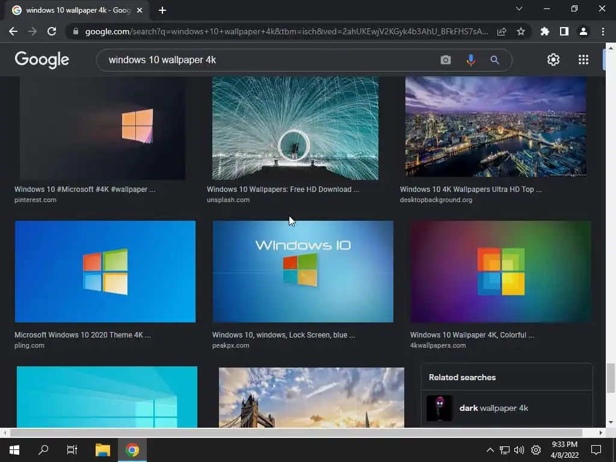
Task: Click 'Windows 10 4K Wallpapers Ultra HD Top' title
Action: pyautogui.click(x=470, y=189)
